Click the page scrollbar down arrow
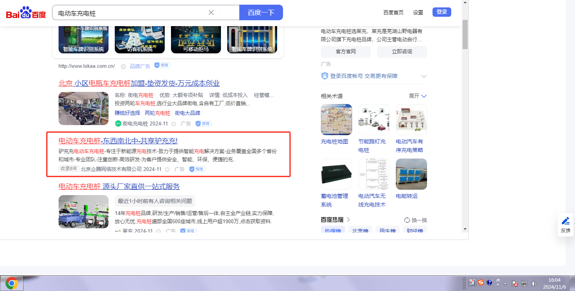The image size is (575, 291). pyautogui.click(x=465, y=229)
